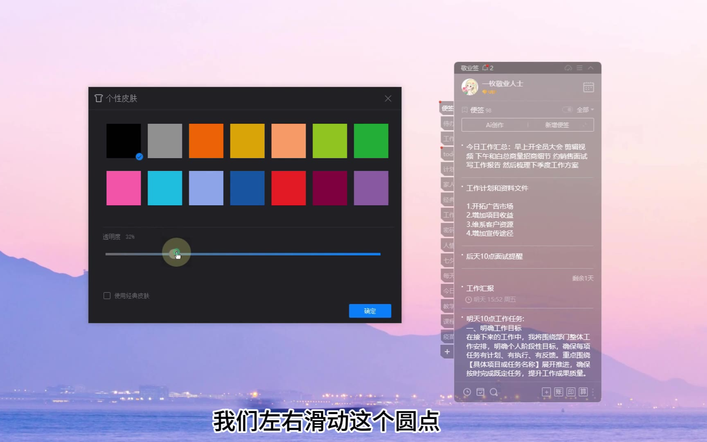The width and height of the screenshot is (707, 442).
Task: Click the notification bell showing 2
Action: pos(486,68)
